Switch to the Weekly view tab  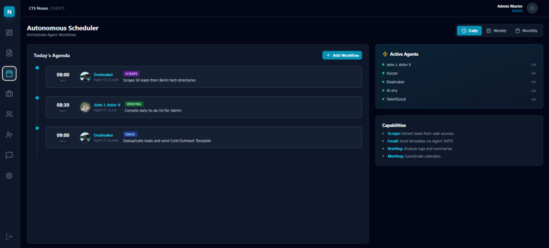(x=496, y=31)
